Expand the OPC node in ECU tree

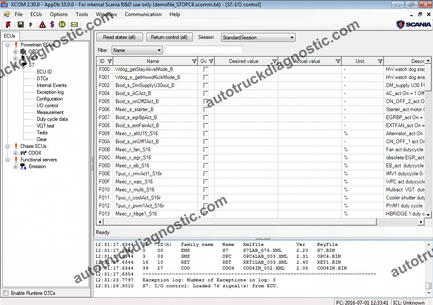click(16, 52)
